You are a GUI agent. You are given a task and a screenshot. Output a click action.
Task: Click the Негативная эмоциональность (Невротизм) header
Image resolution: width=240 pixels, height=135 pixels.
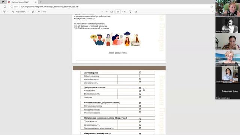pyautogui.click(x=106, y=118)
